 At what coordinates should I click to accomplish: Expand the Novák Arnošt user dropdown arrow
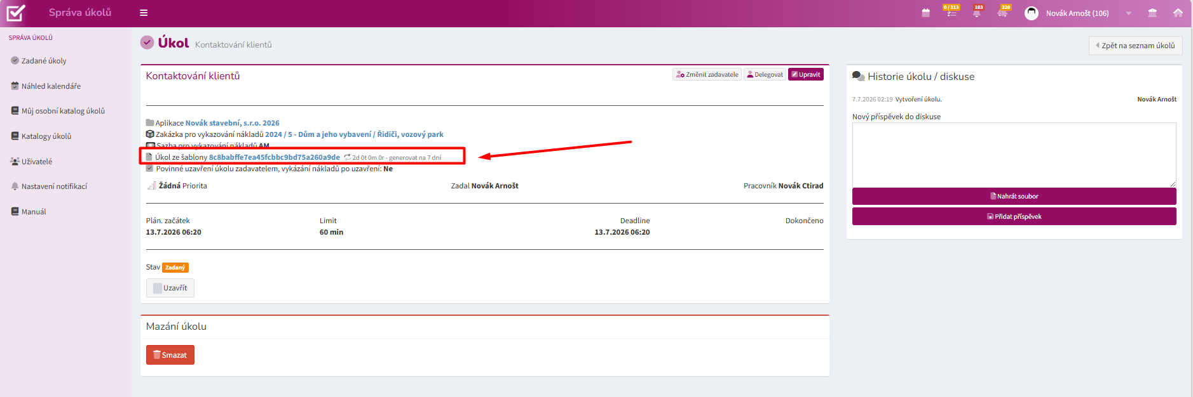click(x=1129, y=13)
